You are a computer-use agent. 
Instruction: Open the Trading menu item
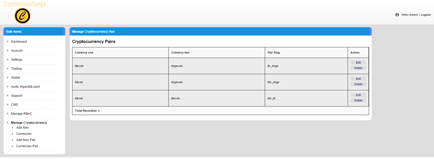pyautogui.click(x=16, y=69)
